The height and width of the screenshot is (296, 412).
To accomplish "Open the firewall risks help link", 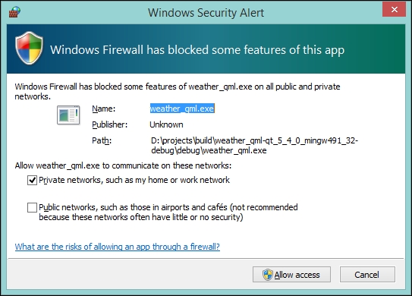I will click(x=117, y=247).
